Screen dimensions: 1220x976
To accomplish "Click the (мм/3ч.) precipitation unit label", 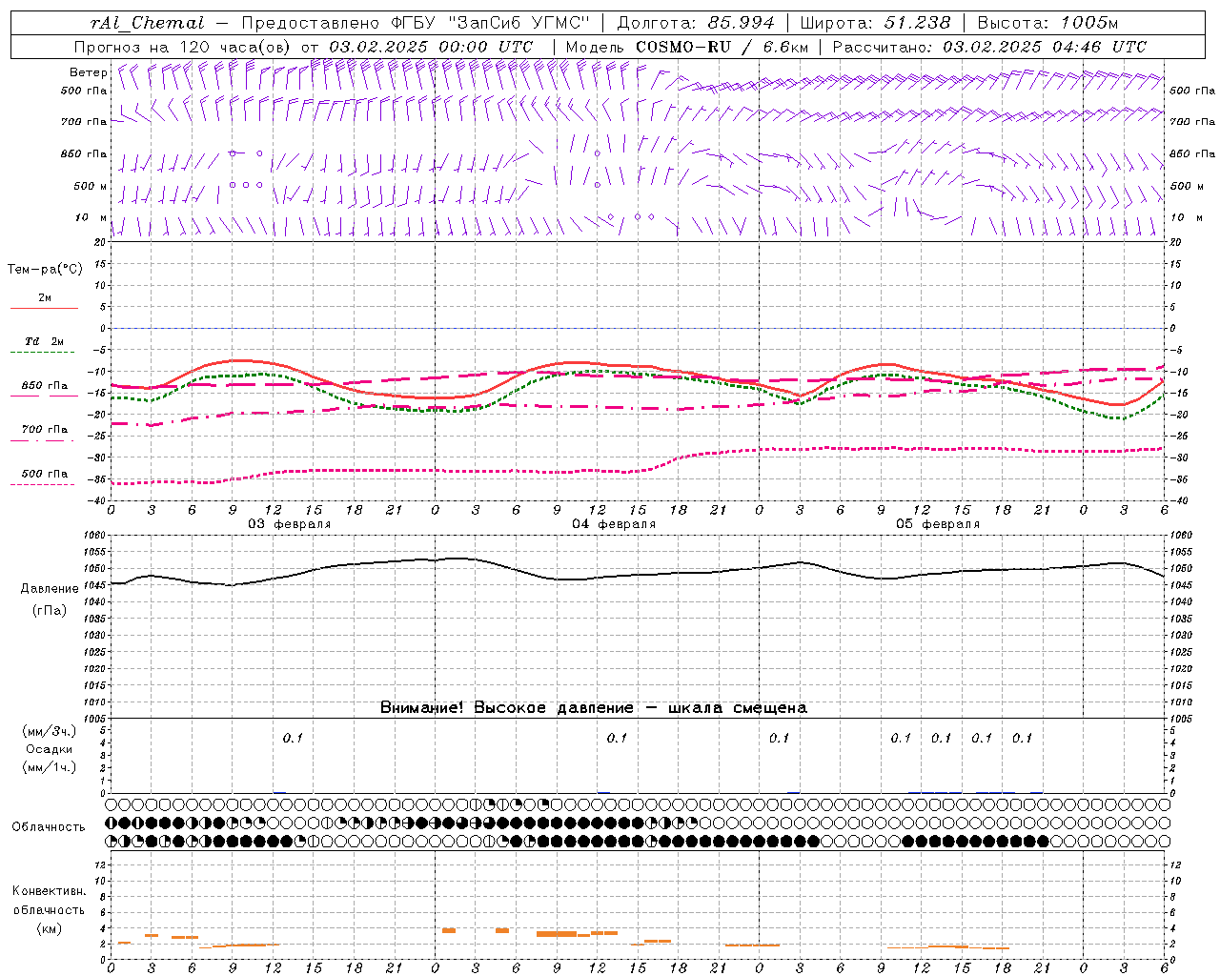I will pos(49,731).
